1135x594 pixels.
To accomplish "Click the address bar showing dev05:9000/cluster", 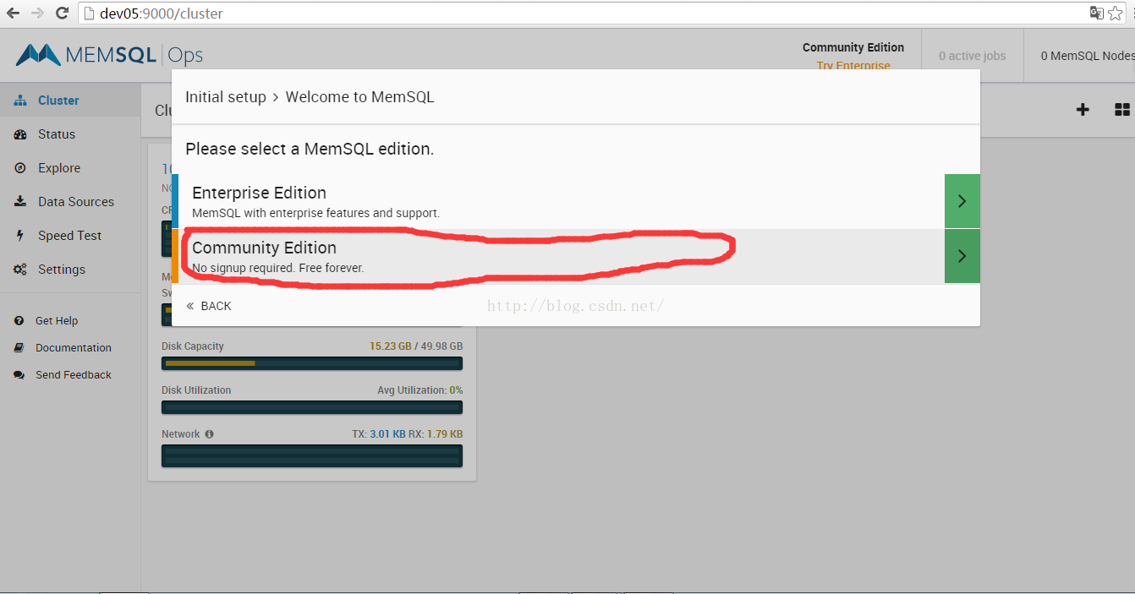I will 584,14.
